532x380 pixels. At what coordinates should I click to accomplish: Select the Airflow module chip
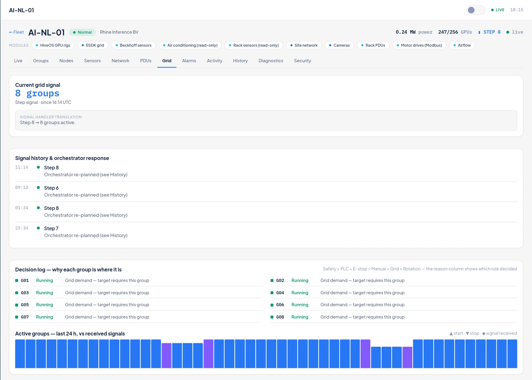pos(462,45)
